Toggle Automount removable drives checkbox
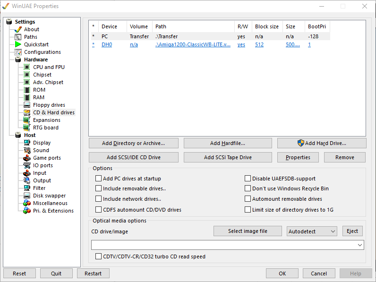 coord(248,199)
